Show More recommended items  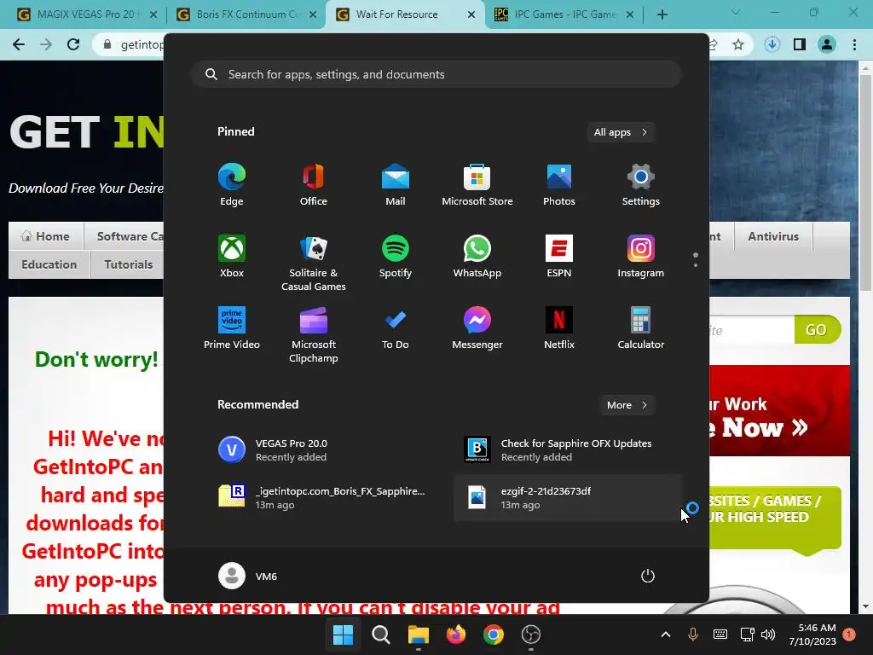point(627,405)
